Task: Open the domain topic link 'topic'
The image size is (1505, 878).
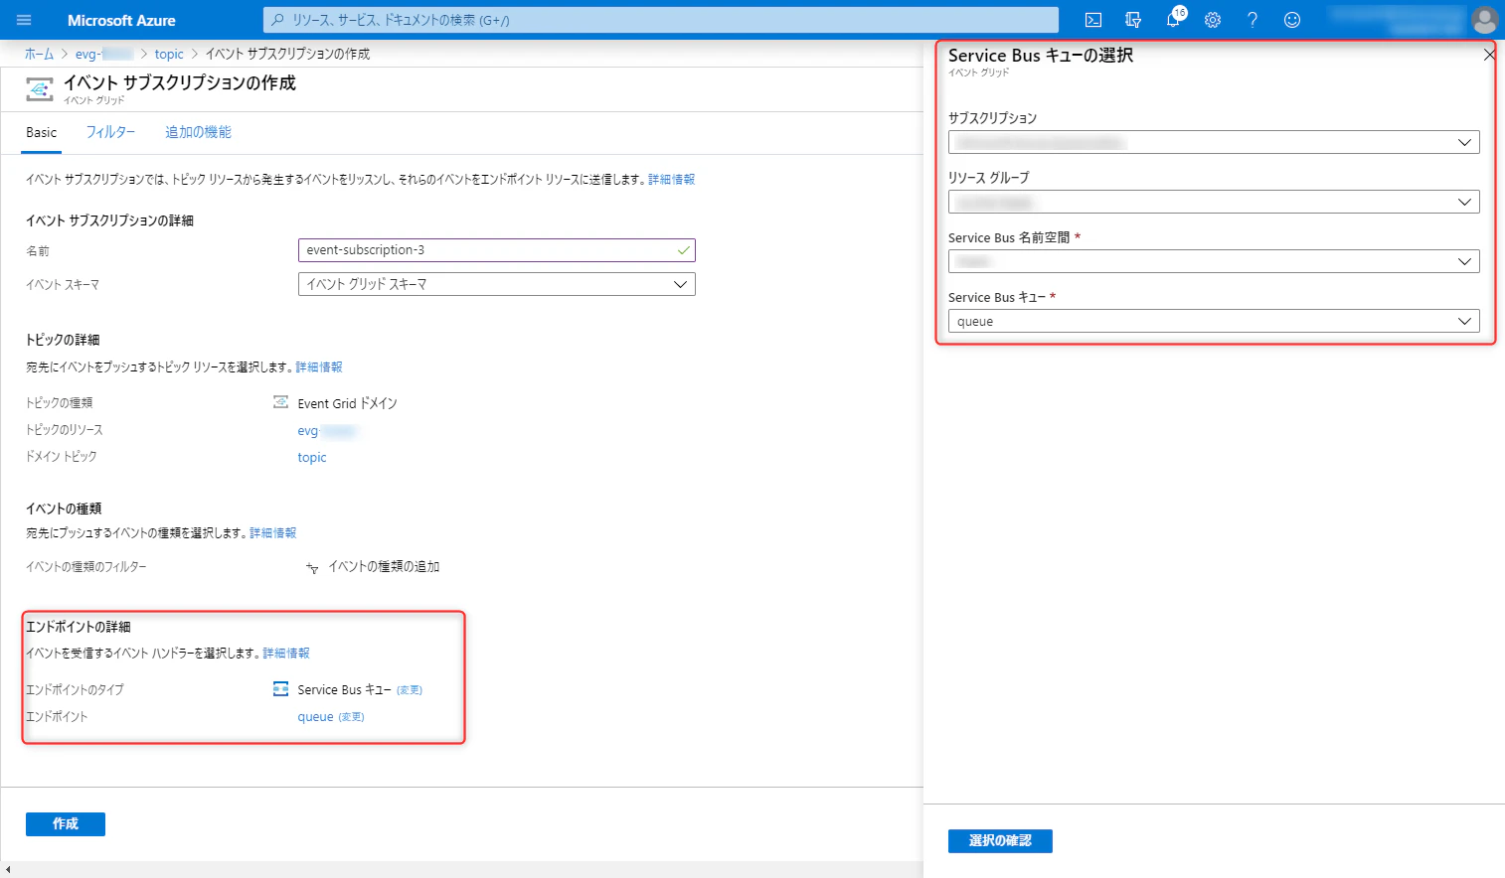Action: point(312,458)
